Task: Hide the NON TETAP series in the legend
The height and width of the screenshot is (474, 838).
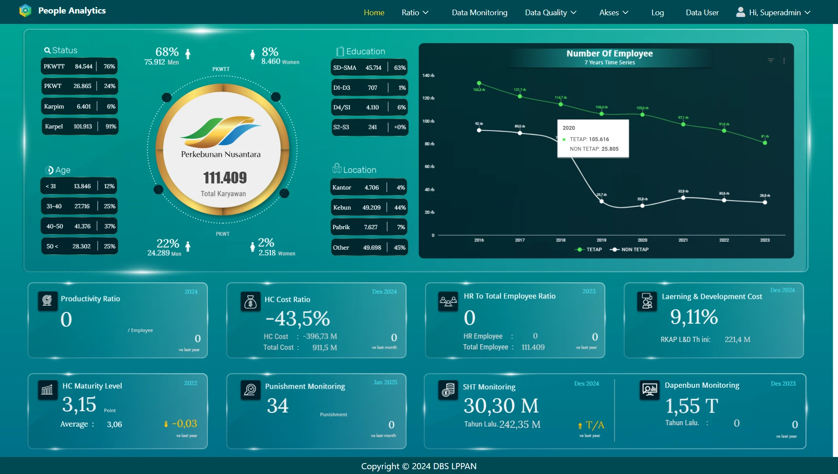Action: click(628, 249)
